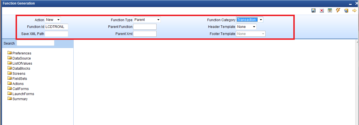
Task: Click the floppy disk save icon
Action: (313, 10)
